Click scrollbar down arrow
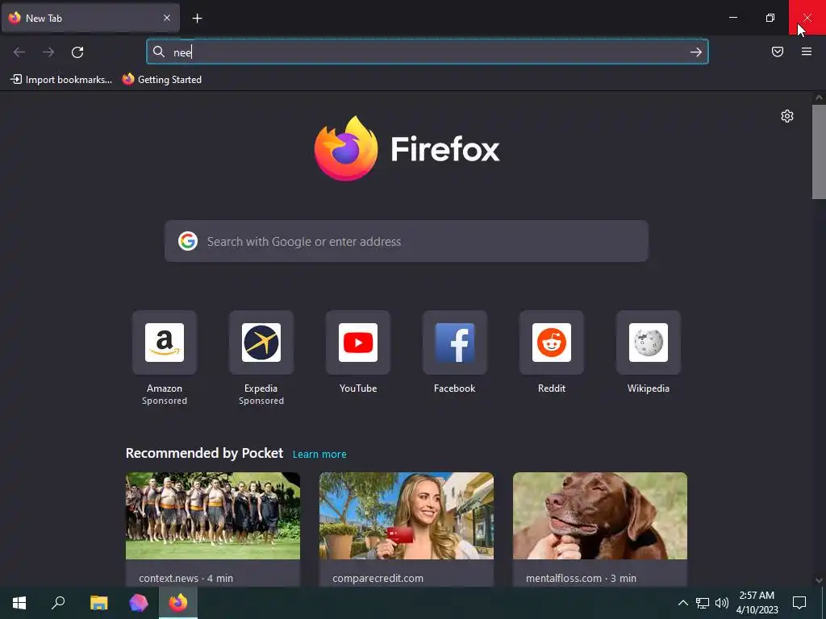 [x=819, y=580]
